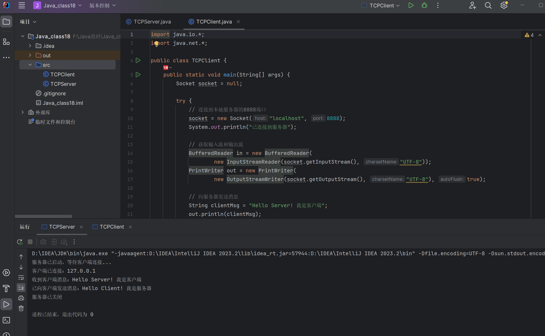Open the Terminal tool window

[6, 320]
